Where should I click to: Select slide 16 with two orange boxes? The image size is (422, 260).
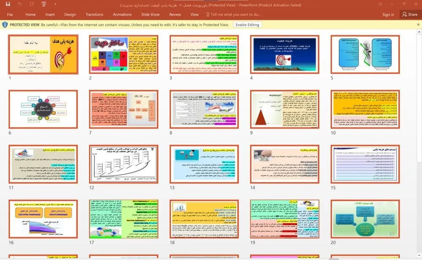coord(43,219)
